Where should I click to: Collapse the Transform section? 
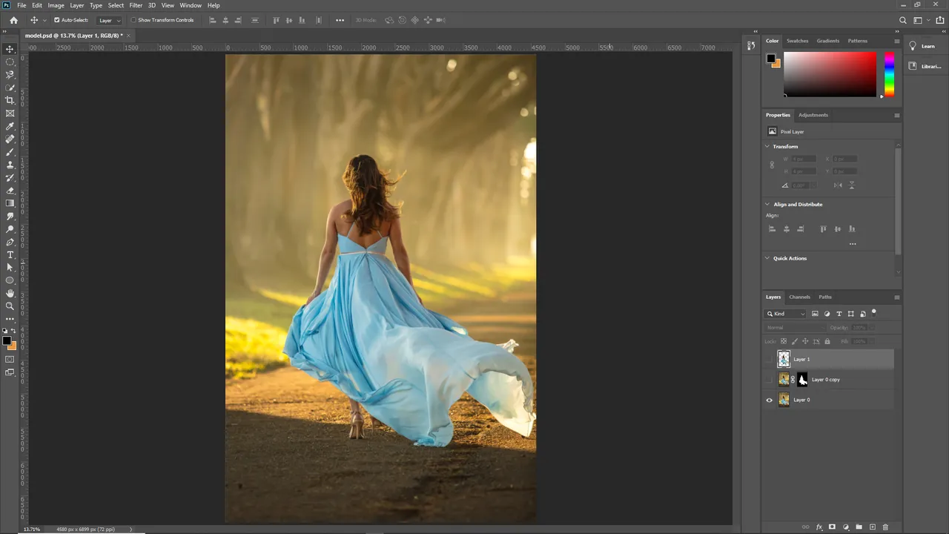coord(767,146)
